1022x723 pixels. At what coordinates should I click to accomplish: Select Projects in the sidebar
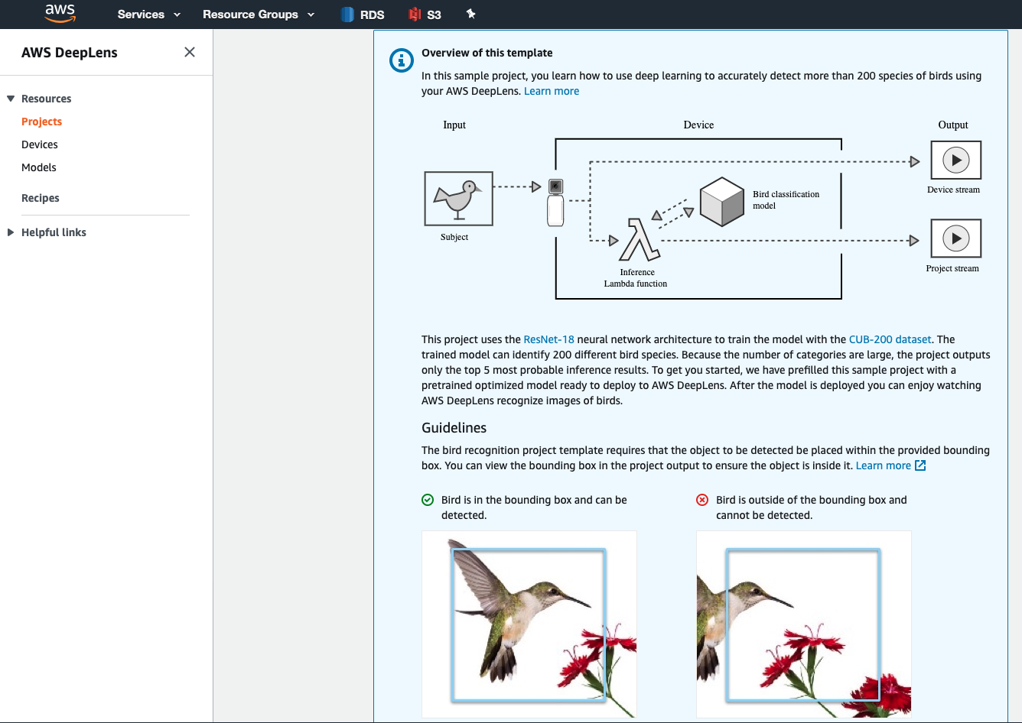coord(41,122)
